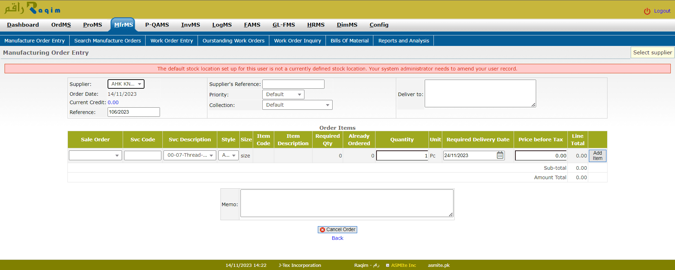Image resolution: width=675 pixels, height=270 pixels.
Task: Click the Logout power icon
Action: tap(647, 11)
